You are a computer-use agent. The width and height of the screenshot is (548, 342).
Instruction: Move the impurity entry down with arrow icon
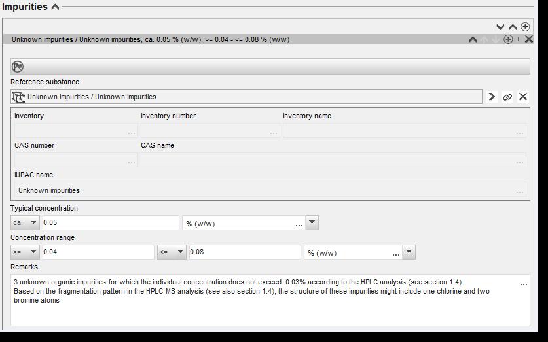(495, 39)
